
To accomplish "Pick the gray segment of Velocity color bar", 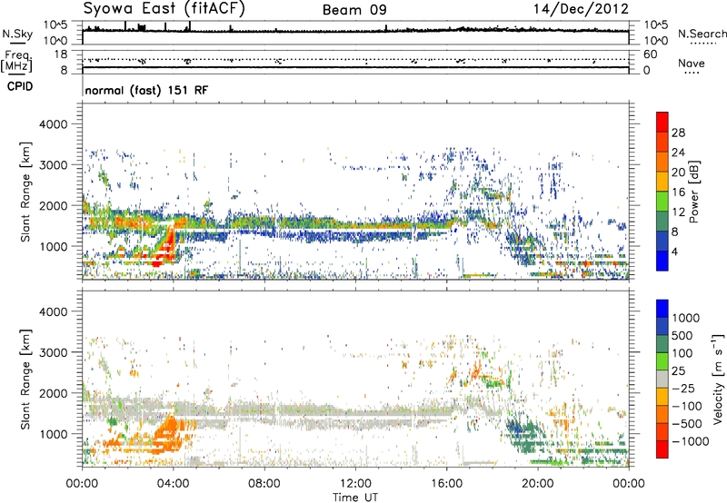I will tap(662, 380).
